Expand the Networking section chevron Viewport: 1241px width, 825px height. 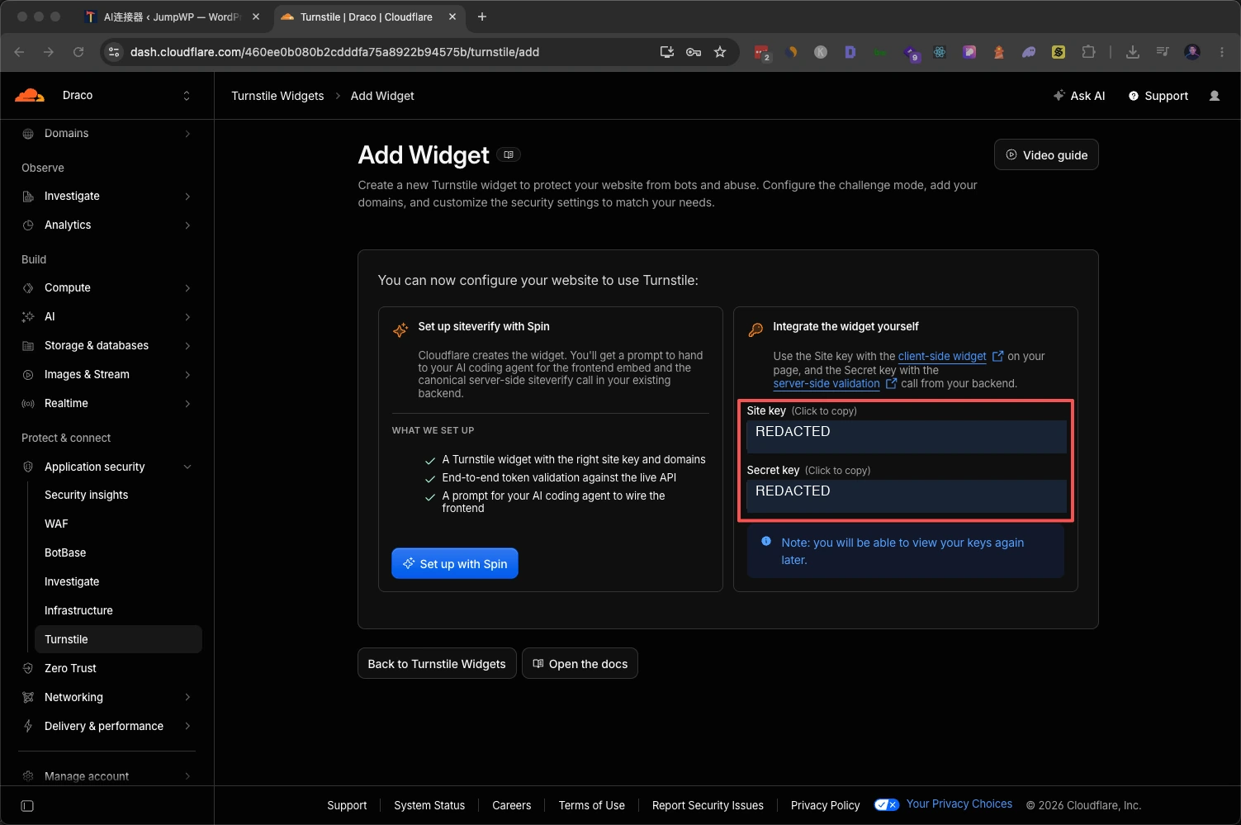(x=187, y=698)
